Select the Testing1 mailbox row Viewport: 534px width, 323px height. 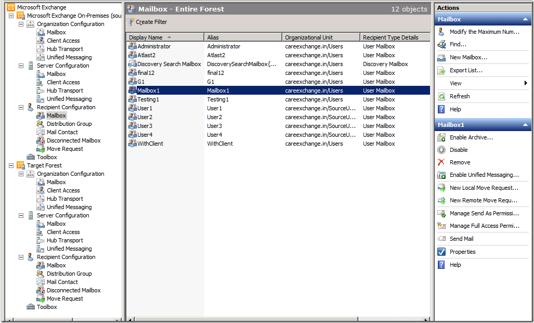[279, 99]
